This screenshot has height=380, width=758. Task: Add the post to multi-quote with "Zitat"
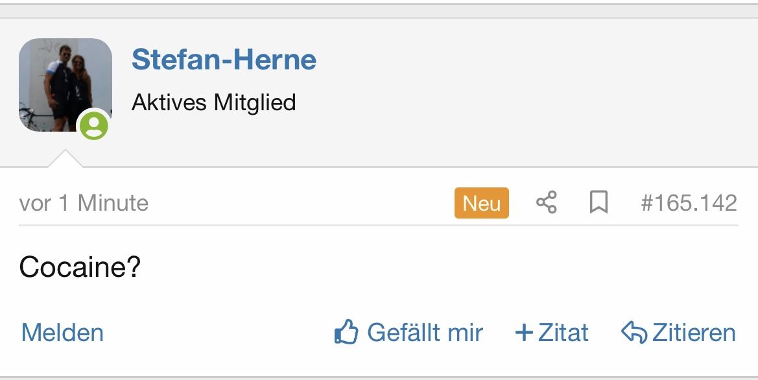tap(563, 333)
